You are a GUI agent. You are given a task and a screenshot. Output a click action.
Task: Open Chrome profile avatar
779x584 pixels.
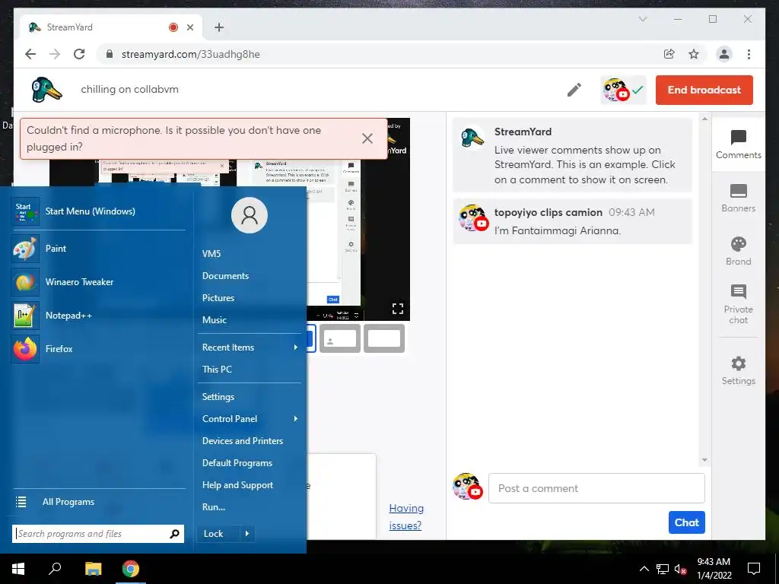click(724, 54)
